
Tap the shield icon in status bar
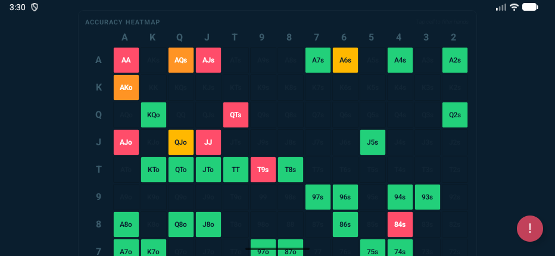click(x=35, y=7)
